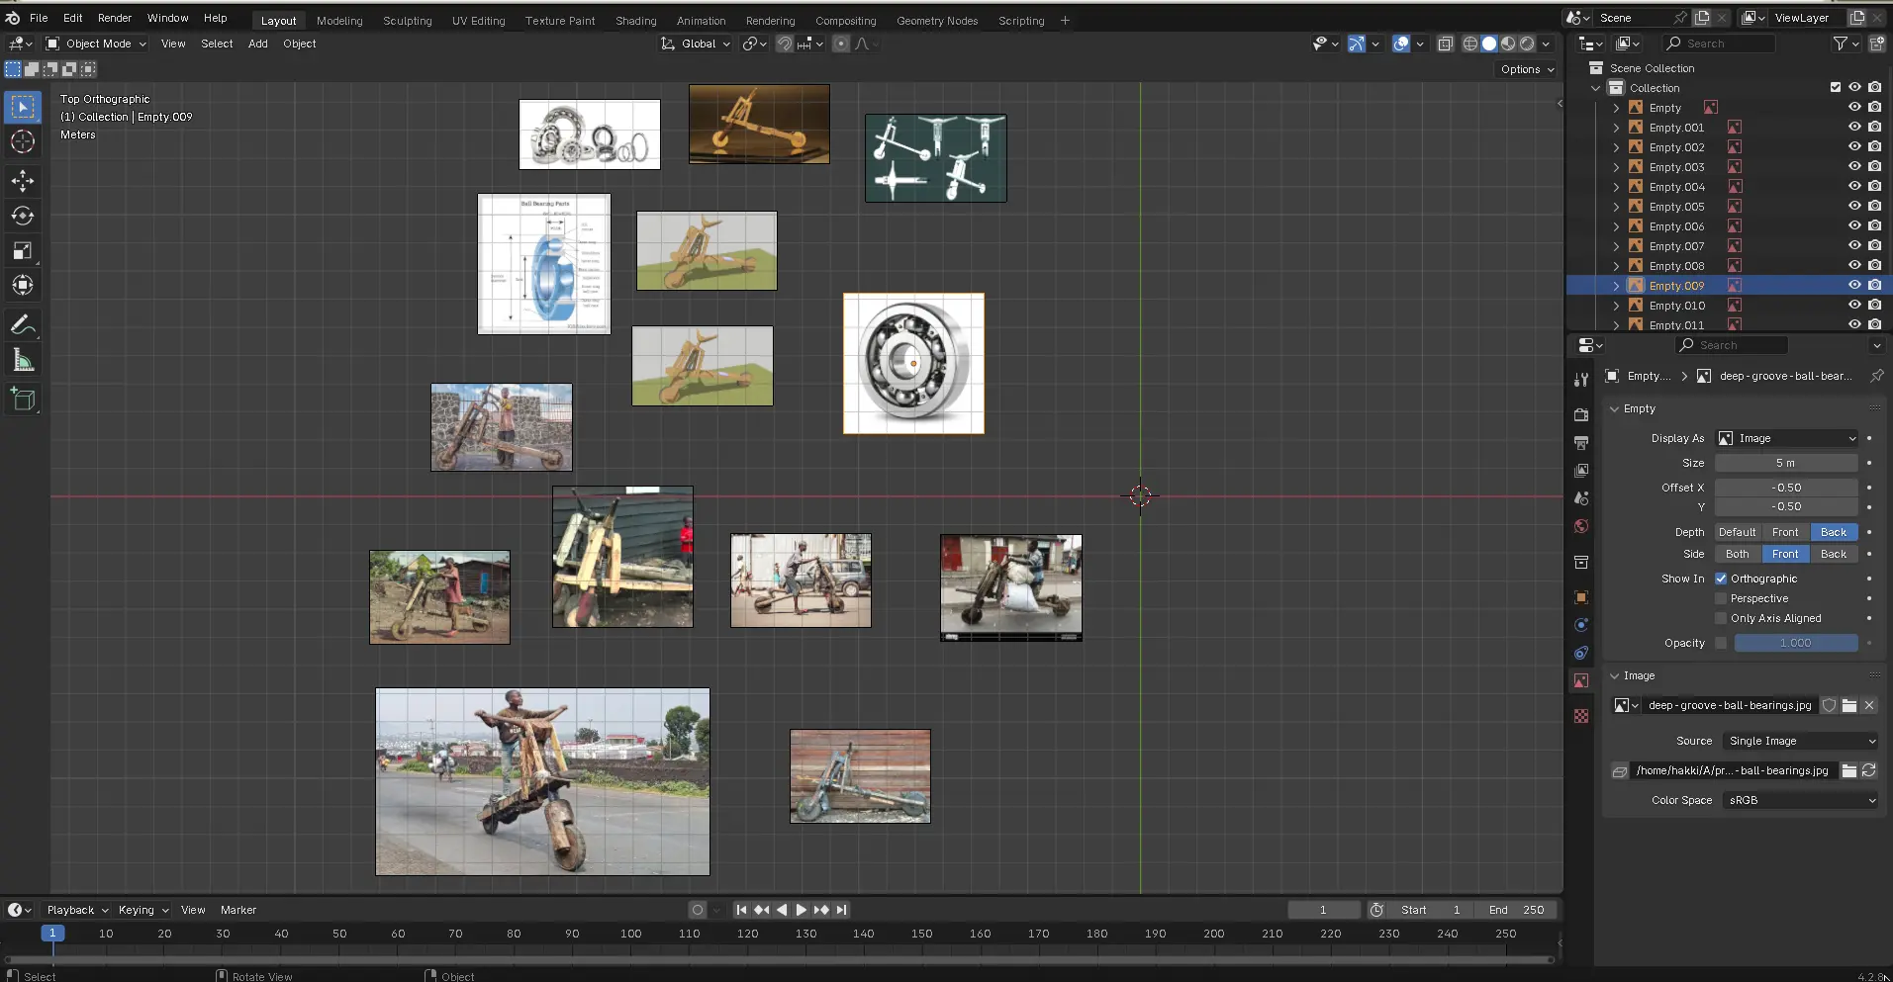Open the Object properties tab
Screen dimensions: 1893x982
click(1581, 597)
